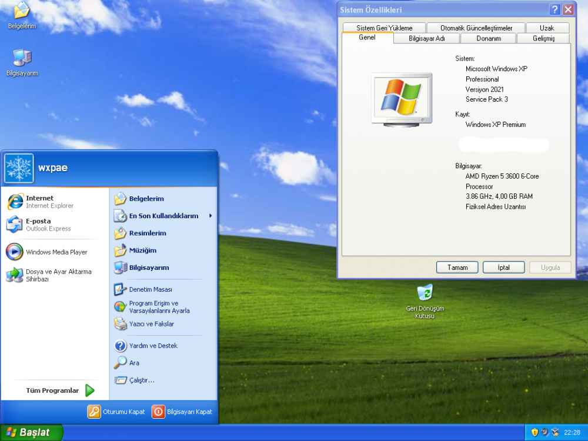This screenshot has height=441, width=588.
Task: Select the Bilgisayarım desktop icon
Action: coord(22,58)
